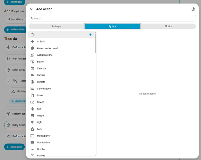Open the Cover action type

62,95
